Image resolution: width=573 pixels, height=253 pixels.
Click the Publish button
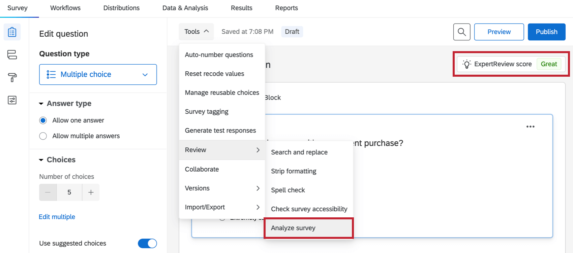[x=546, y=32]
